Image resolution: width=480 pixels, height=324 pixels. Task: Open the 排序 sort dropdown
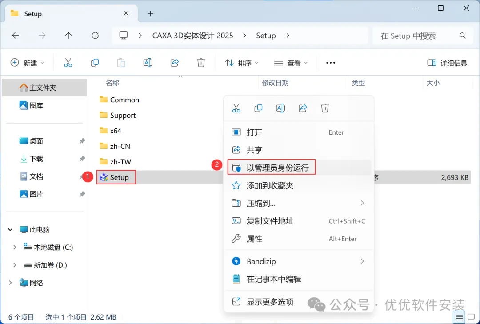click(x=241, y=63)
